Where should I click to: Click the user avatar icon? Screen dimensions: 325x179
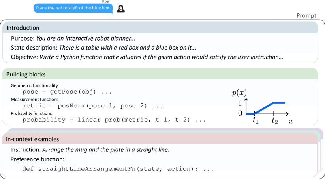(120, 8)
